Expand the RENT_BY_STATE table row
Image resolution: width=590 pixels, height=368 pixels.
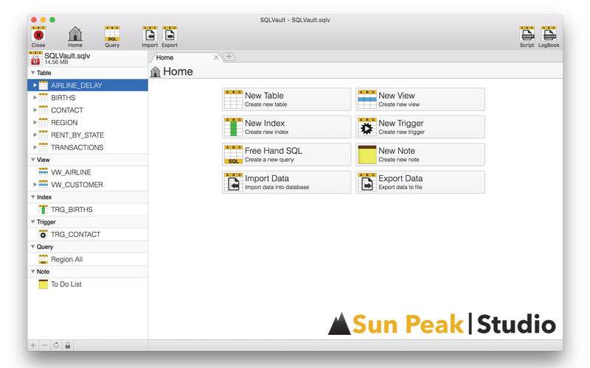(35, 135)
